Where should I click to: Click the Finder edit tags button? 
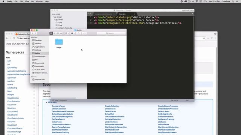pos(84,33)
